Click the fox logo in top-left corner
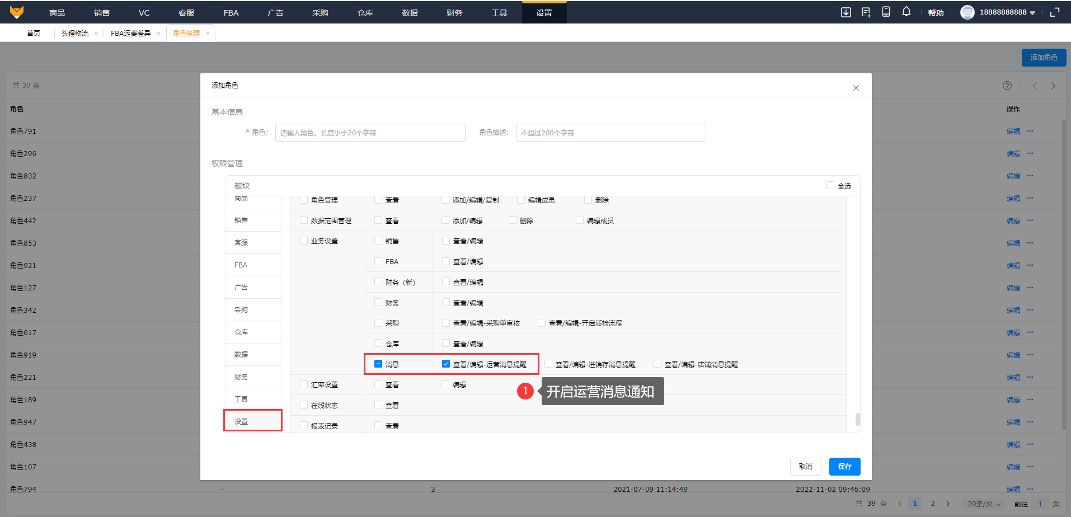Viewport: 1071px width, 517px height. click(17, 12)
